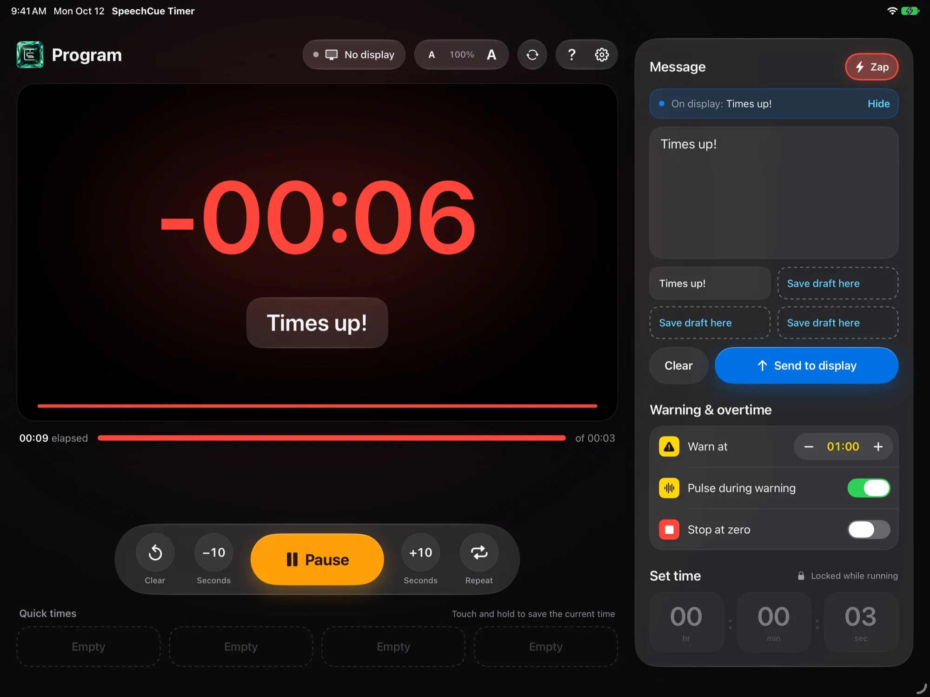
Task: Open help with the question mark
Action: coord(571,55)
